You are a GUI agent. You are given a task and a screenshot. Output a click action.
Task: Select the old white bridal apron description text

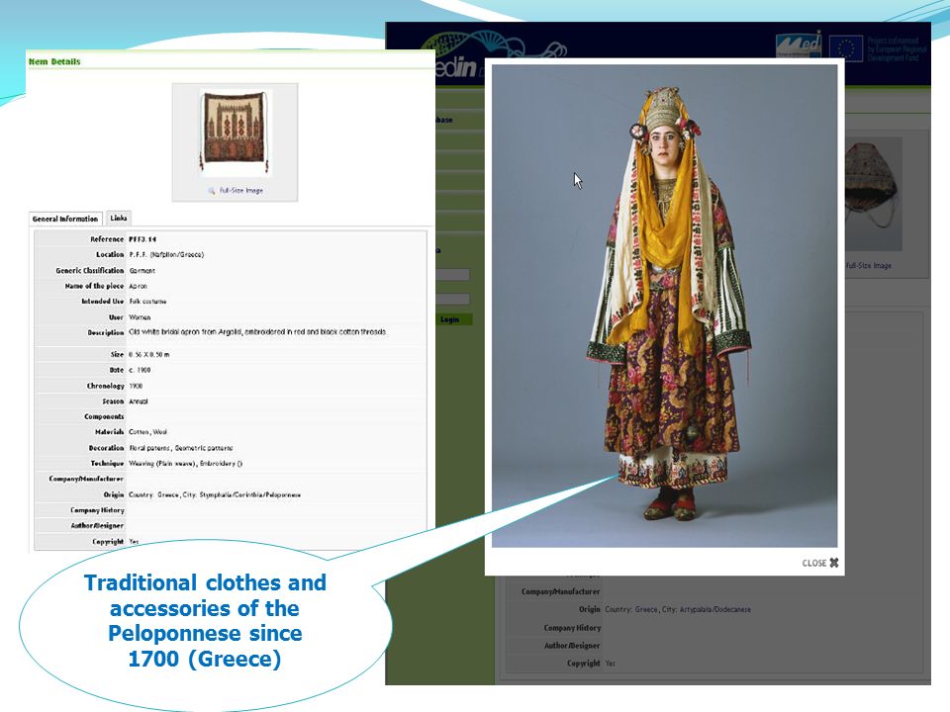coord(257,332)
